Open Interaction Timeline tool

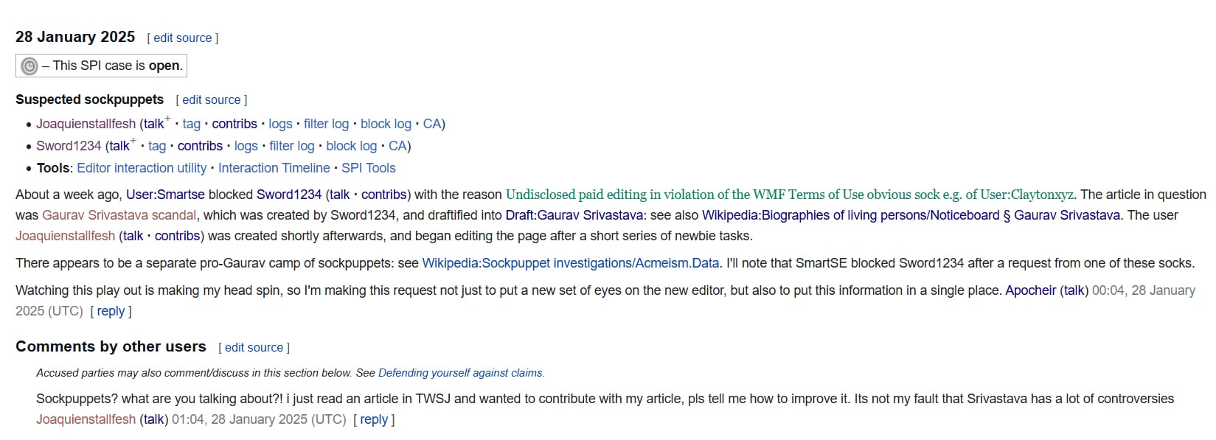[274, 168]
